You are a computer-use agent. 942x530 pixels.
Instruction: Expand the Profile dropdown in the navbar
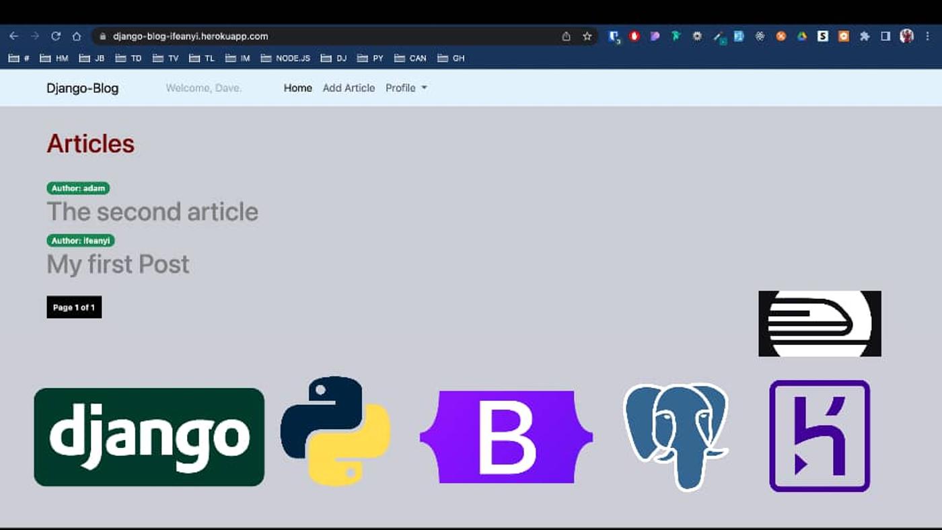(x=406, y=88)
